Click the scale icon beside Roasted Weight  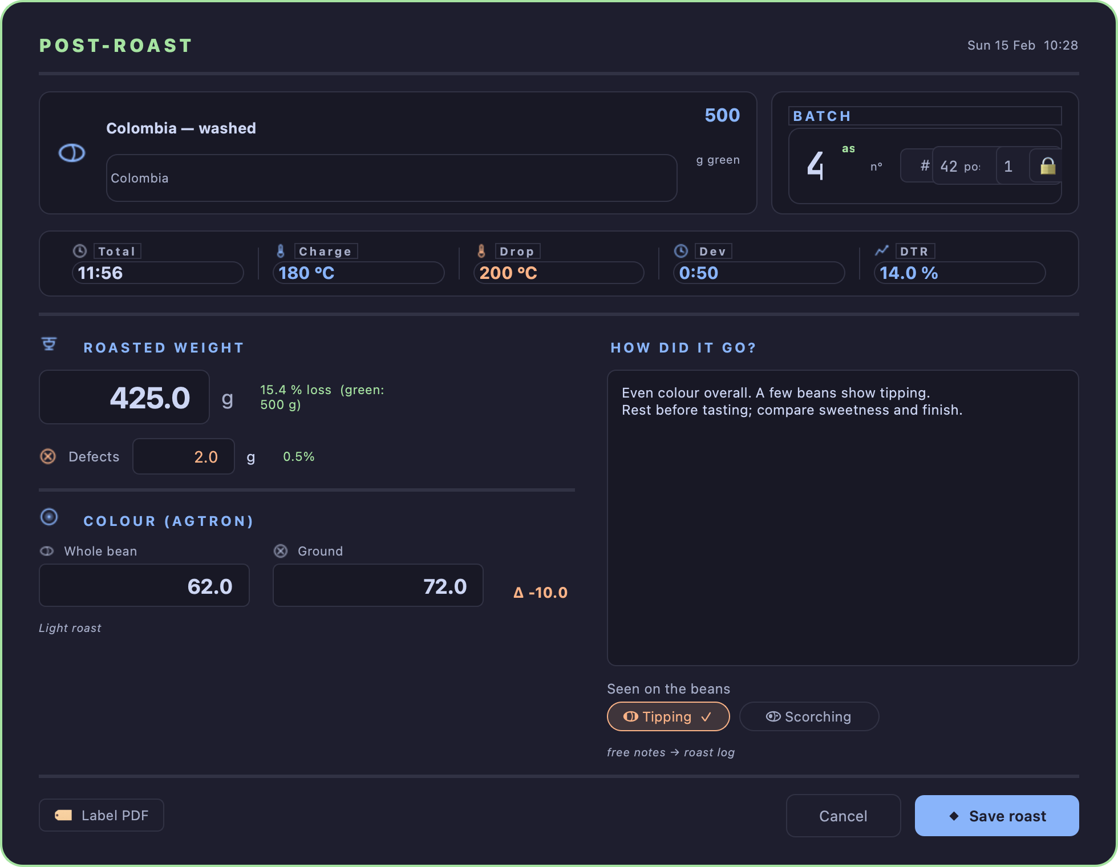click(49, 344)
